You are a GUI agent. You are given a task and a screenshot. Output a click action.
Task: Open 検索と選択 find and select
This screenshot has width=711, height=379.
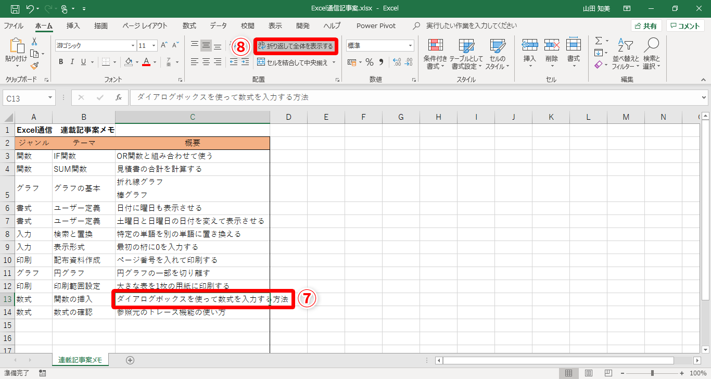[x=651, y=54]
